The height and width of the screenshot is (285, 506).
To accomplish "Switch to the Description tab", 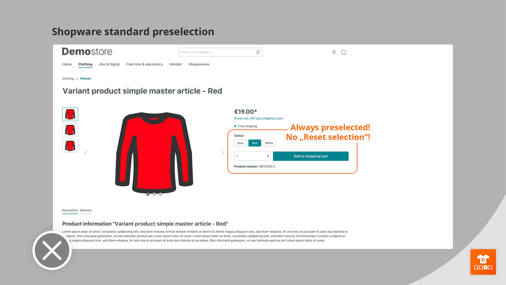I will (70, 210).
